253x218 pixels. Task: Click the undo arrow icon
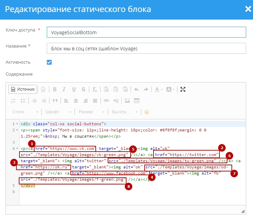(x=136, y=90)
